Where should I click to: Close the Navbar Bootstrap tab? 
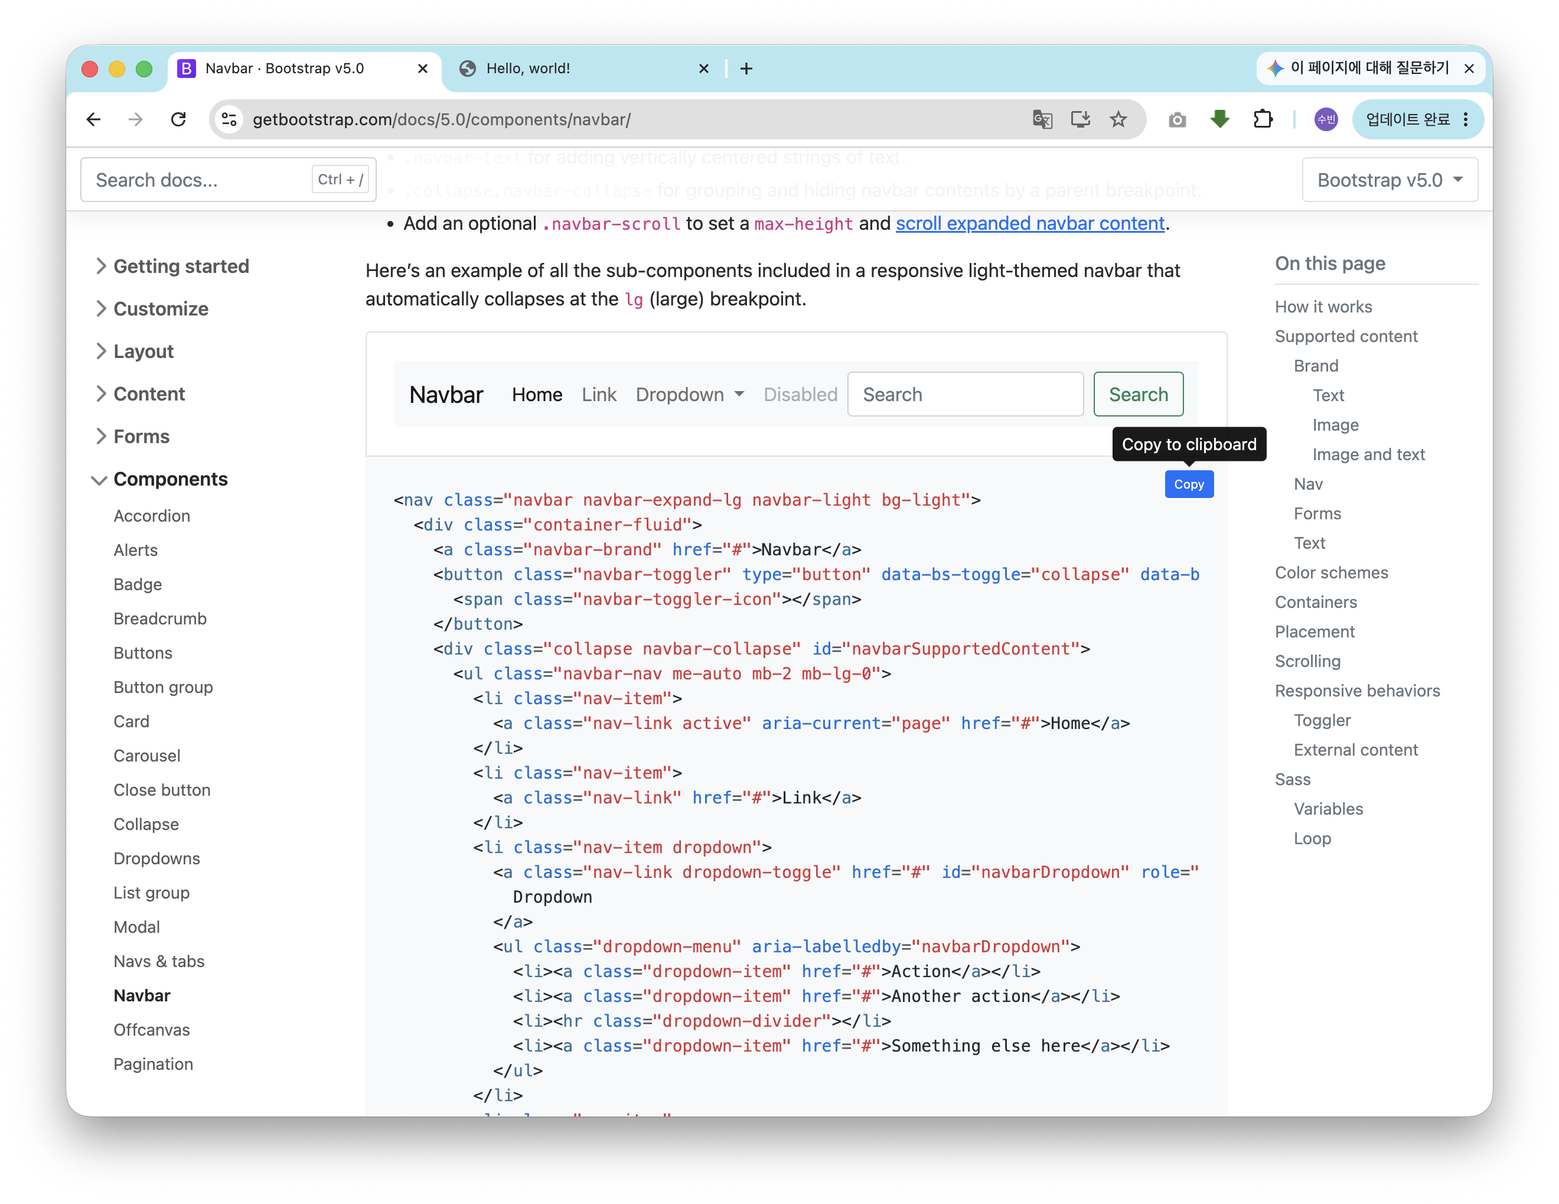point(423,69)
